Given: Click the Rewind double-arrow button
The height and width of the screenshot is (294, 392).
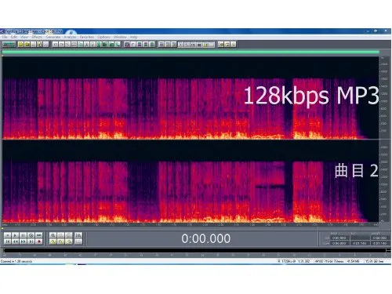Looking at the screenshot, I should tap(15, 241).
